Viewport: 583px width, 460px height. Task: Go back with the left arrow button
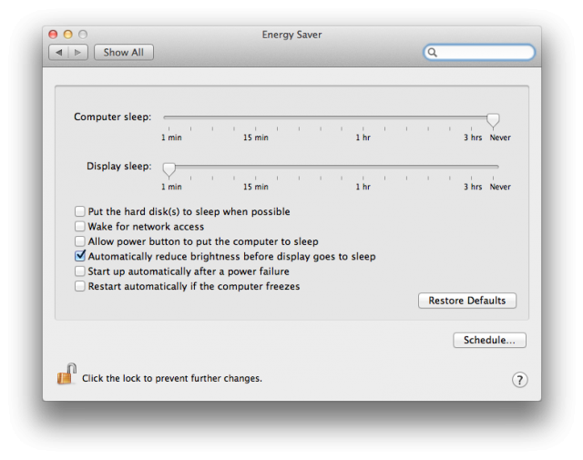point(58,53)
